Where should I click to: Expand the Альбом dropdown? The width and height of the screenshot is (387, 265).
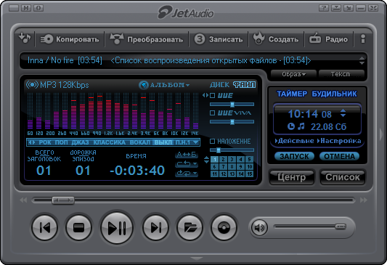click(164, 85)
